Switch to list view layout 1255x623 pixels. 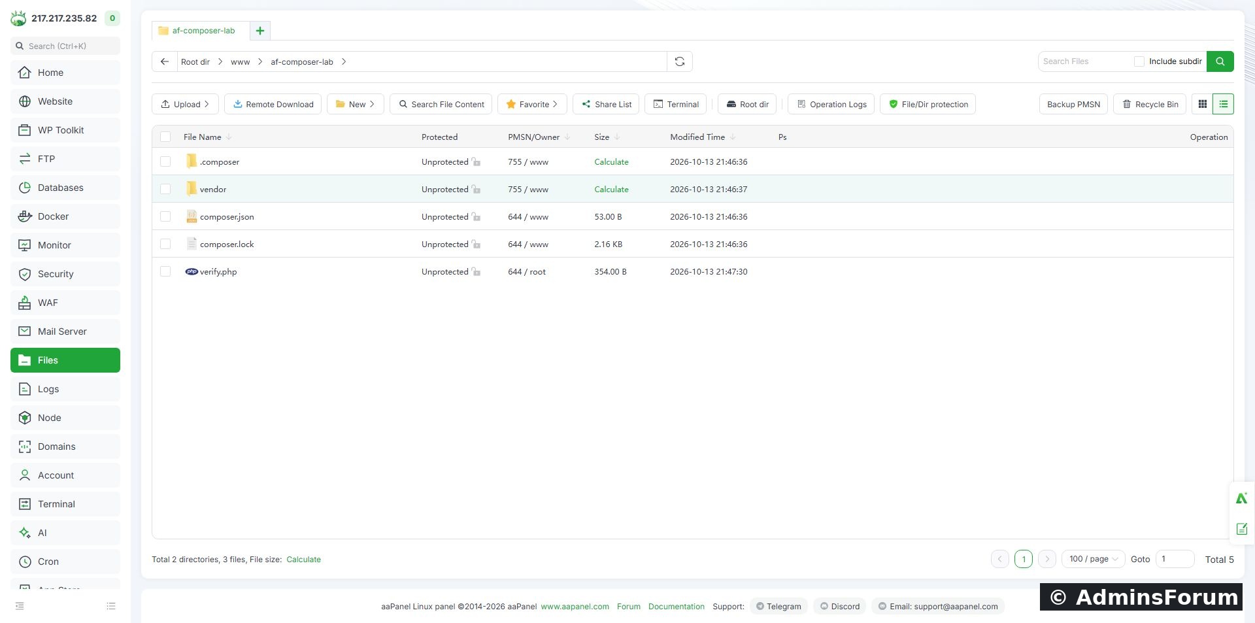pos(1223,104)
